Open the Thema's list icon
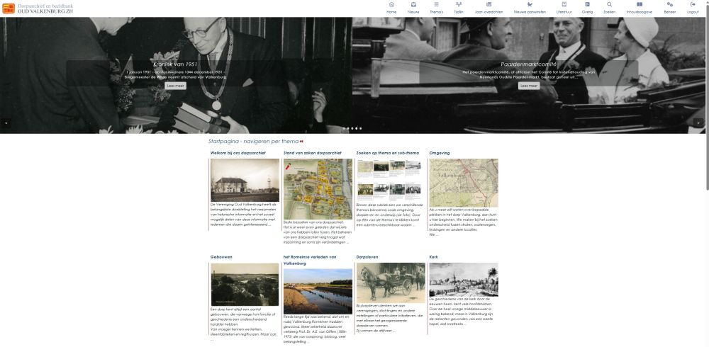709x347 pixels. click(x=436, y=4)
